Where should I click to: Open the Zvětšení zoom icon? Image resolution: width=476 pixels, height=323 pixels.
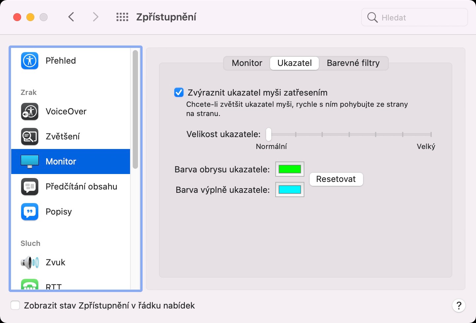click(x=30, y=136)
